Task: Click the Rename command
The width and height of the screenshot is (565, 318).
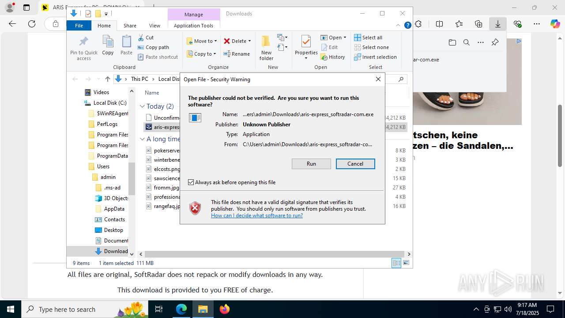Action: [237, 54]
